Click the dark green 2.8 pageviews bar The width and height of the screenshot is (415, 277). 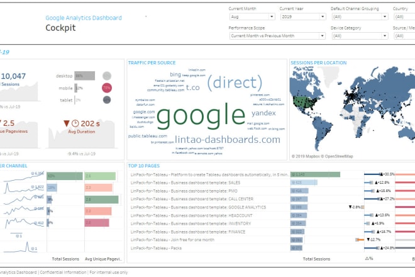pos(101,200)
